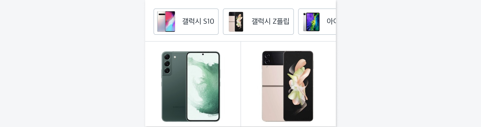Click the flash LED on green phone back
Screen dimensions: 481x127
click(x=175, y=57)
